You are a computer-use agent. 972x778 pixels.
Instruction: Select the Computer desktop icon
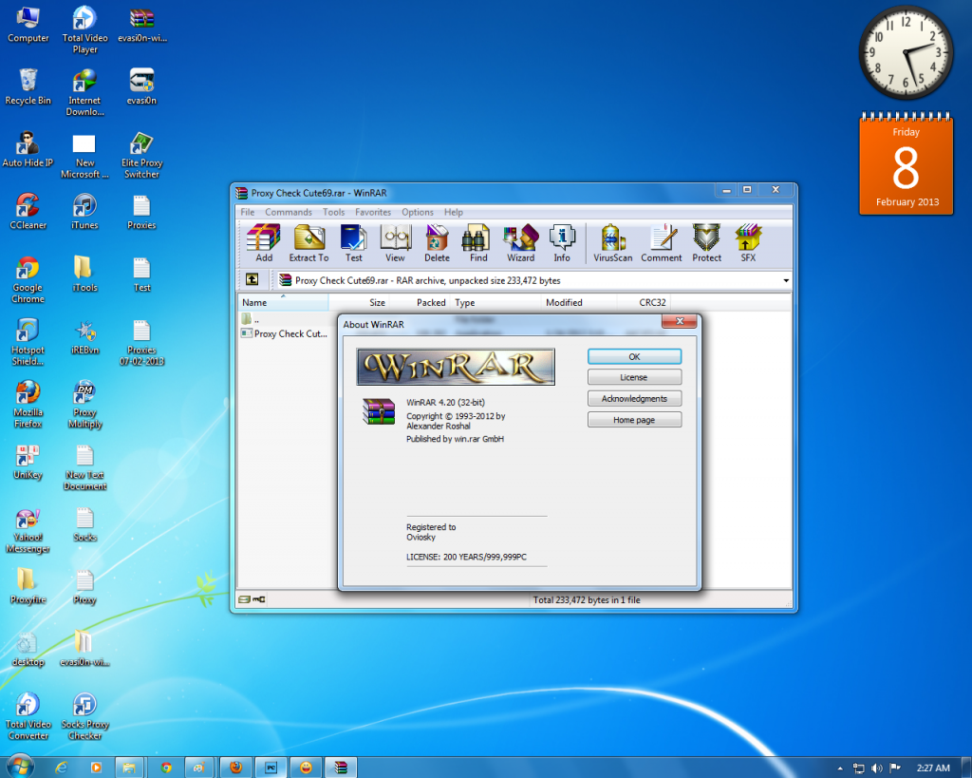[x=28, y=25]
